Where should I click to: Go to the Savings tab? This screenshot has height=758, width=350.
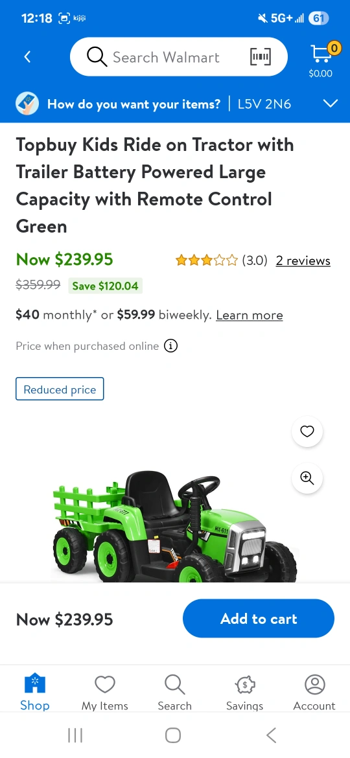point(244,693)
